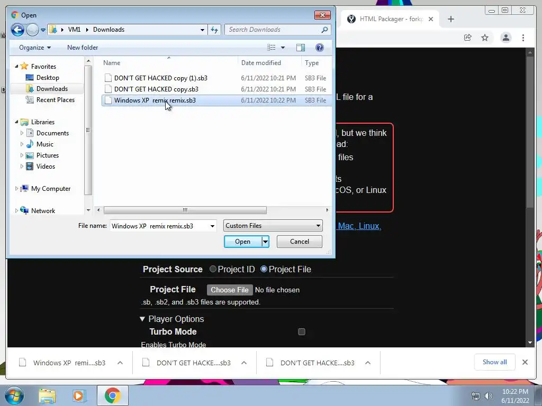The image size is (542, 406).
Task: Click the Choose File button
Action: [230, 290]
